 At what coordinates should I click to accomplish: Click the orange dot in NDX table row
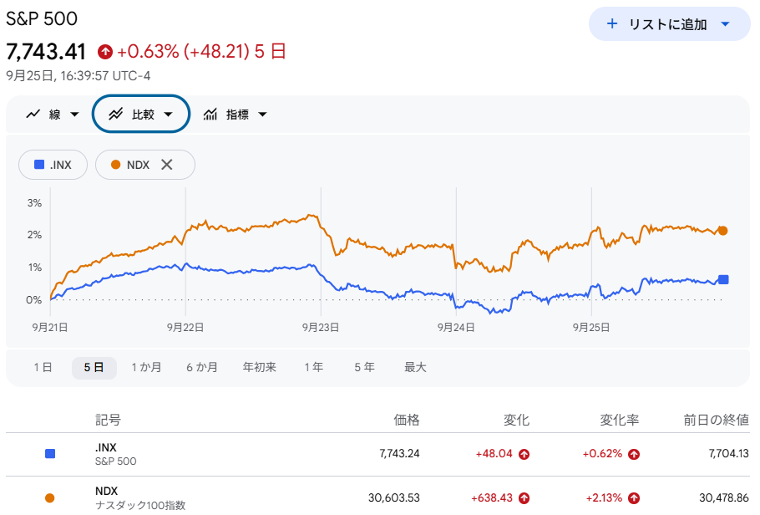point(49,498)
